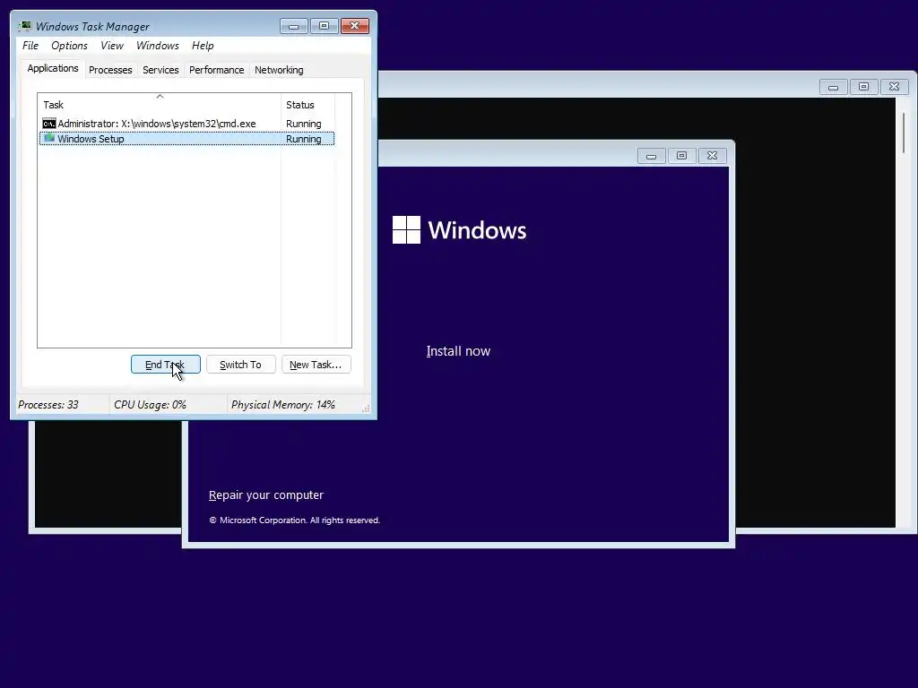Click the End Task button
The image size is (918, 688).
(166, 365)
